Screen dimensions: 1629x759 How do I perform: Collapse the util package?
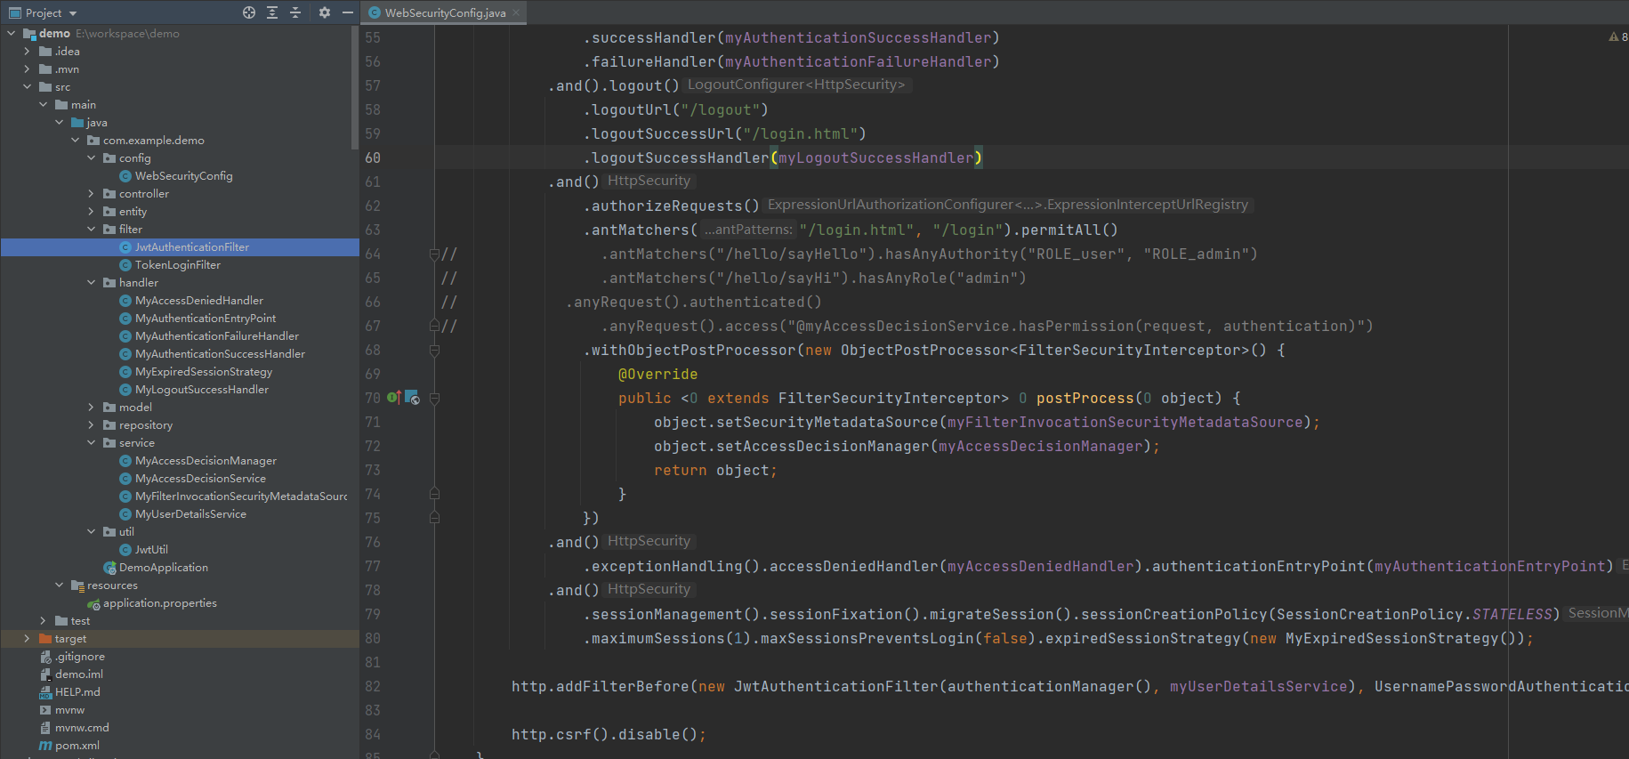[91, 531]
